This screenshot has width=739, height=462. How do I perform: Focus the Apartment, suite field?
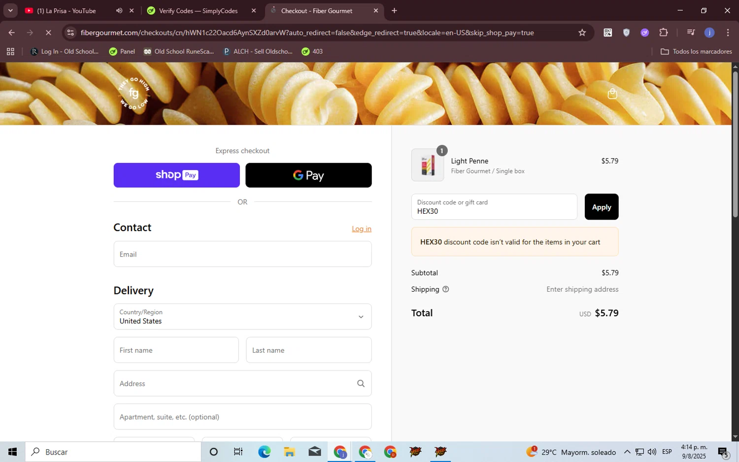(242, 417)
